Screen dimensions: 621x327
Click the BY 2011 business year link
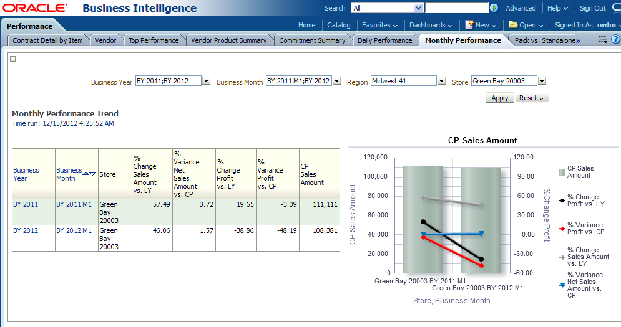(26, 204)
